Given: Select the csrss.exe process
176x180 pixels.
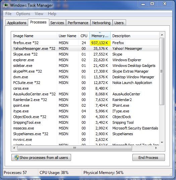Looking at the screenshot, I should tap(85, 88).
